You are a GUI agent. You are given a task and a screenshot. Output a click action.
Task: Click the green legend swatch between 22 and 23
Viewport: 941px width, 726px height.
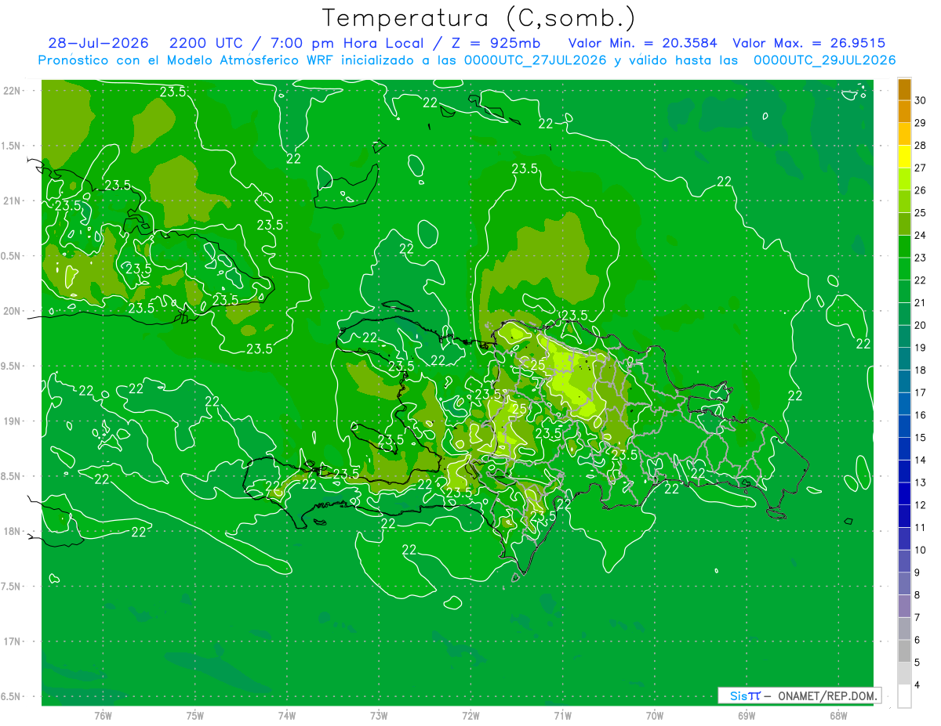904,269
